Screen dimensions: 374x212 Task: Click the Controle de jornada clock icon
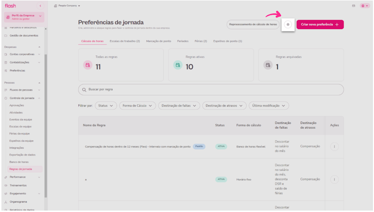[x=6, y=98]
